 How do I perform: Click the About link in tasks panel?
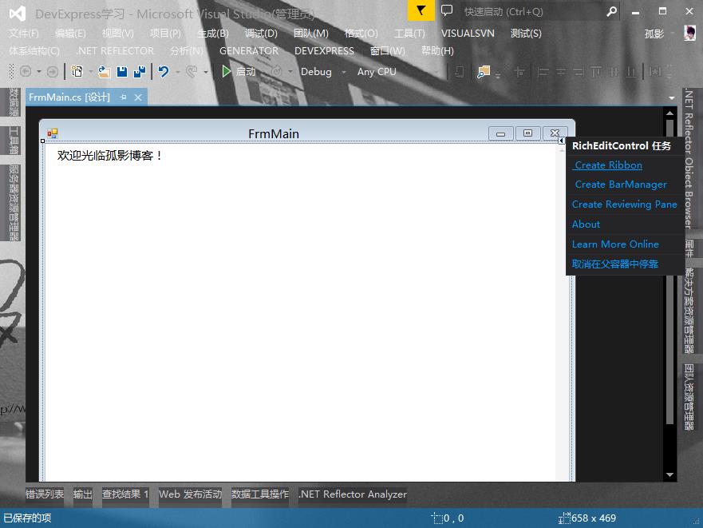pos(586,224)
